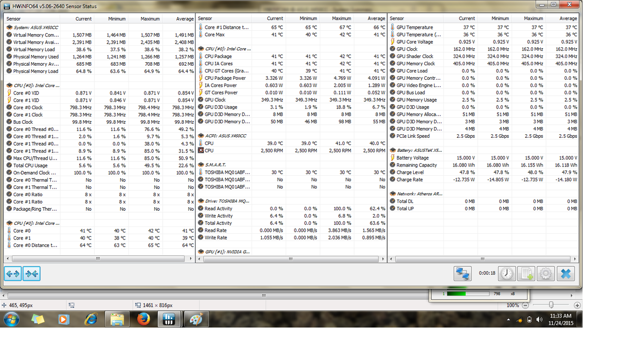The height and width of the screenshot is (348, 623).
Task: Select the 'Battery Voltage' row
Action: (483, 158)
